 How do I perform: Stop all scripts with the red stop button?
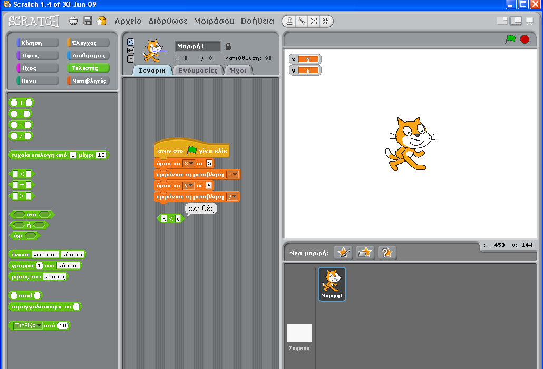pyautogui.click(x=525, y=39)
